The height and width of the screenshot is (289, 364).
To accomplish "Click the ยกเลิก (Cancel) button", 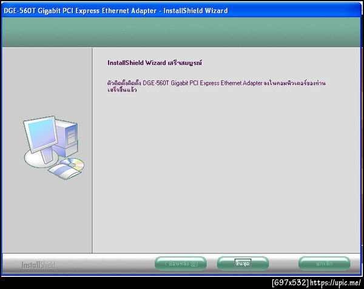I will [325, 264].
